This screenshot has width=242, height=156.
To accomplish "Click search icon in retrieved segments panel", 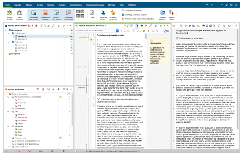I will pos(219,26).
